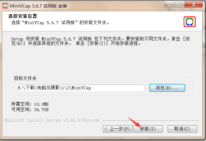Click the Nullsoft Install System version text
Screen dimensions: 206x141
tap(52, 120)
